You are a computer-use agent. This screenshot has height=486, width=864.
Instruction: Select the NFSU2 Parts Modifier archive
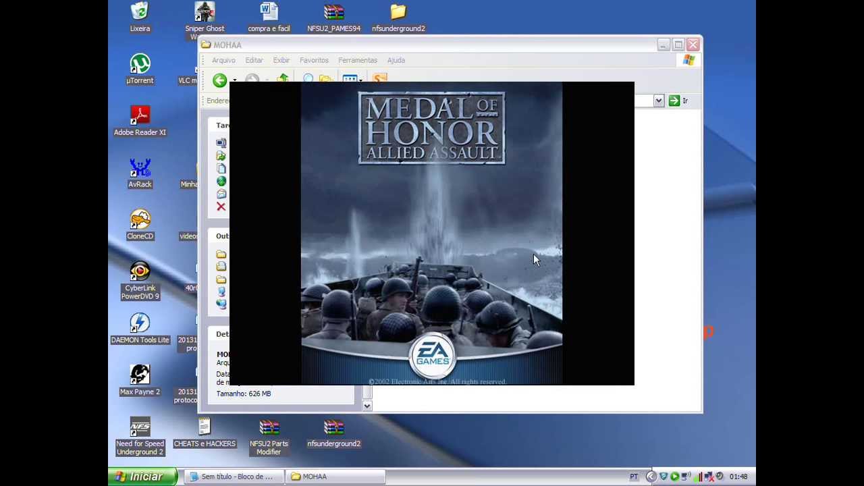click(269, 437)
